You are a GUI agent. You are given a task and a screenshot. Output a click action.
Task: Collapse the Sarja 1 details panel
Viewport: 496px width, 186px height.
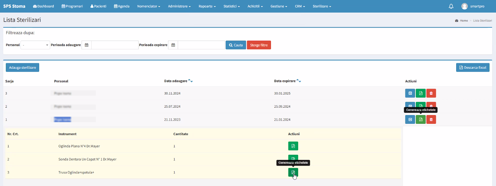click(410, 120)
